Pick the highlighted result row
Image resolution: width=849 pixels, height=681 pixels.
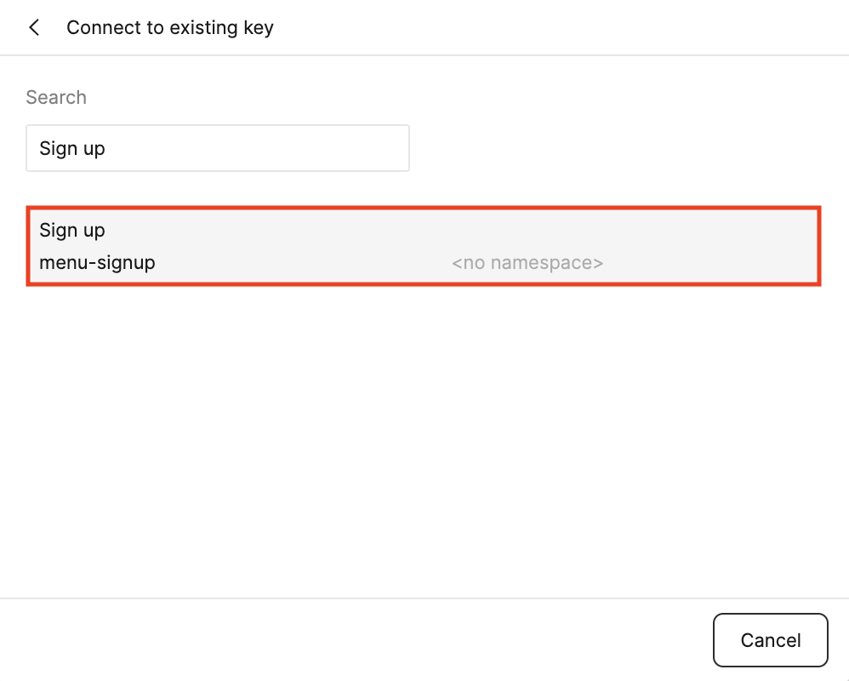[423, 246]
